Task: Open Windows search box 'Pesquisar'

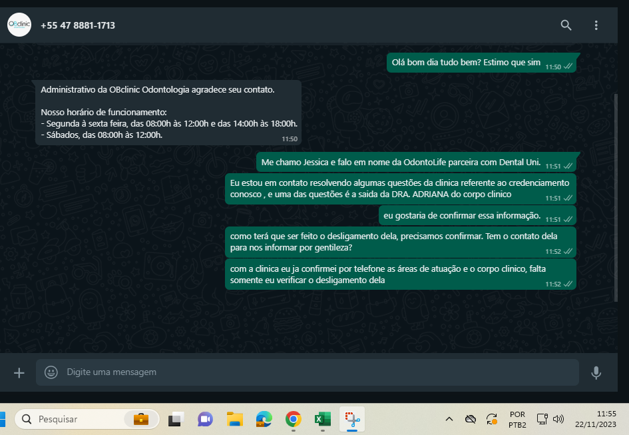Action: coord(87,419)
